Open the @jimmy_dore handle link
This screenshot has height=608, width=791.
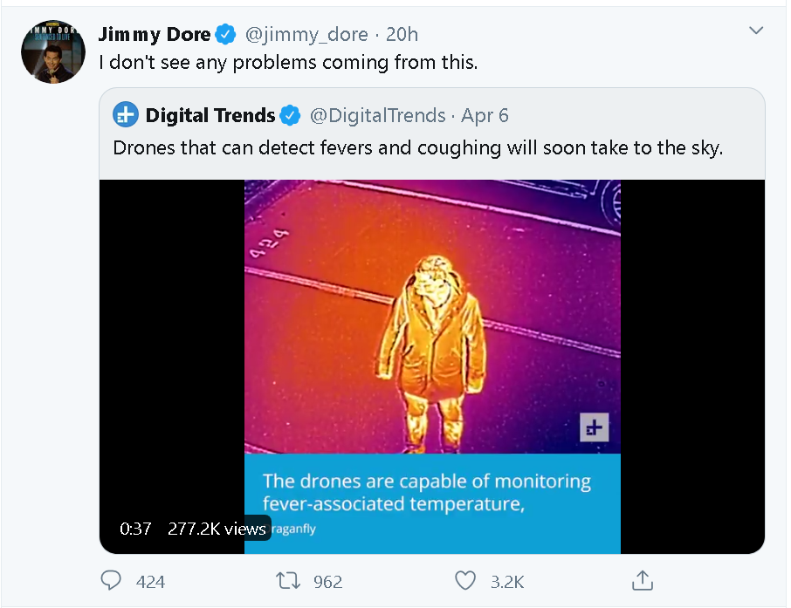point(306,34)
